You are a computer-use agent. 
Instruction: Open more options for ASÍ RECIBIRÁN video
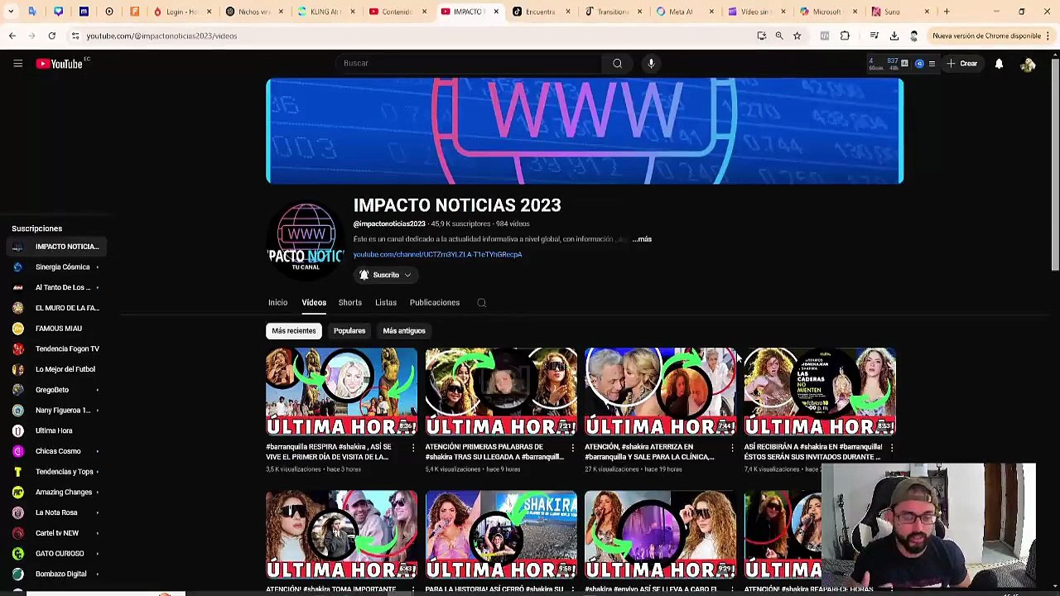click(891, 448)
